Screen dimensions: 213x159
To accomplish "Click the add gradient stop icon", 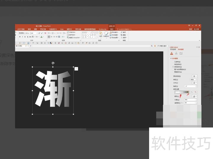I will click(x=192, y=92).
